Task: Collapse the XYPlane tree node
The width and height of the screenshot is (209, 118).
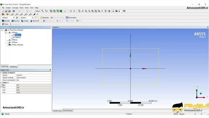Action: pyautogui.click(x=6, y=32)
